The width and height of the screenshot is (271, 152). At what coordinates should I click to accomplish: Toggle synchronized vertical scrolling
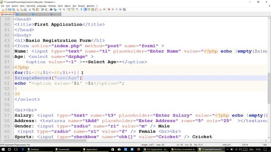tap(69, 9)
